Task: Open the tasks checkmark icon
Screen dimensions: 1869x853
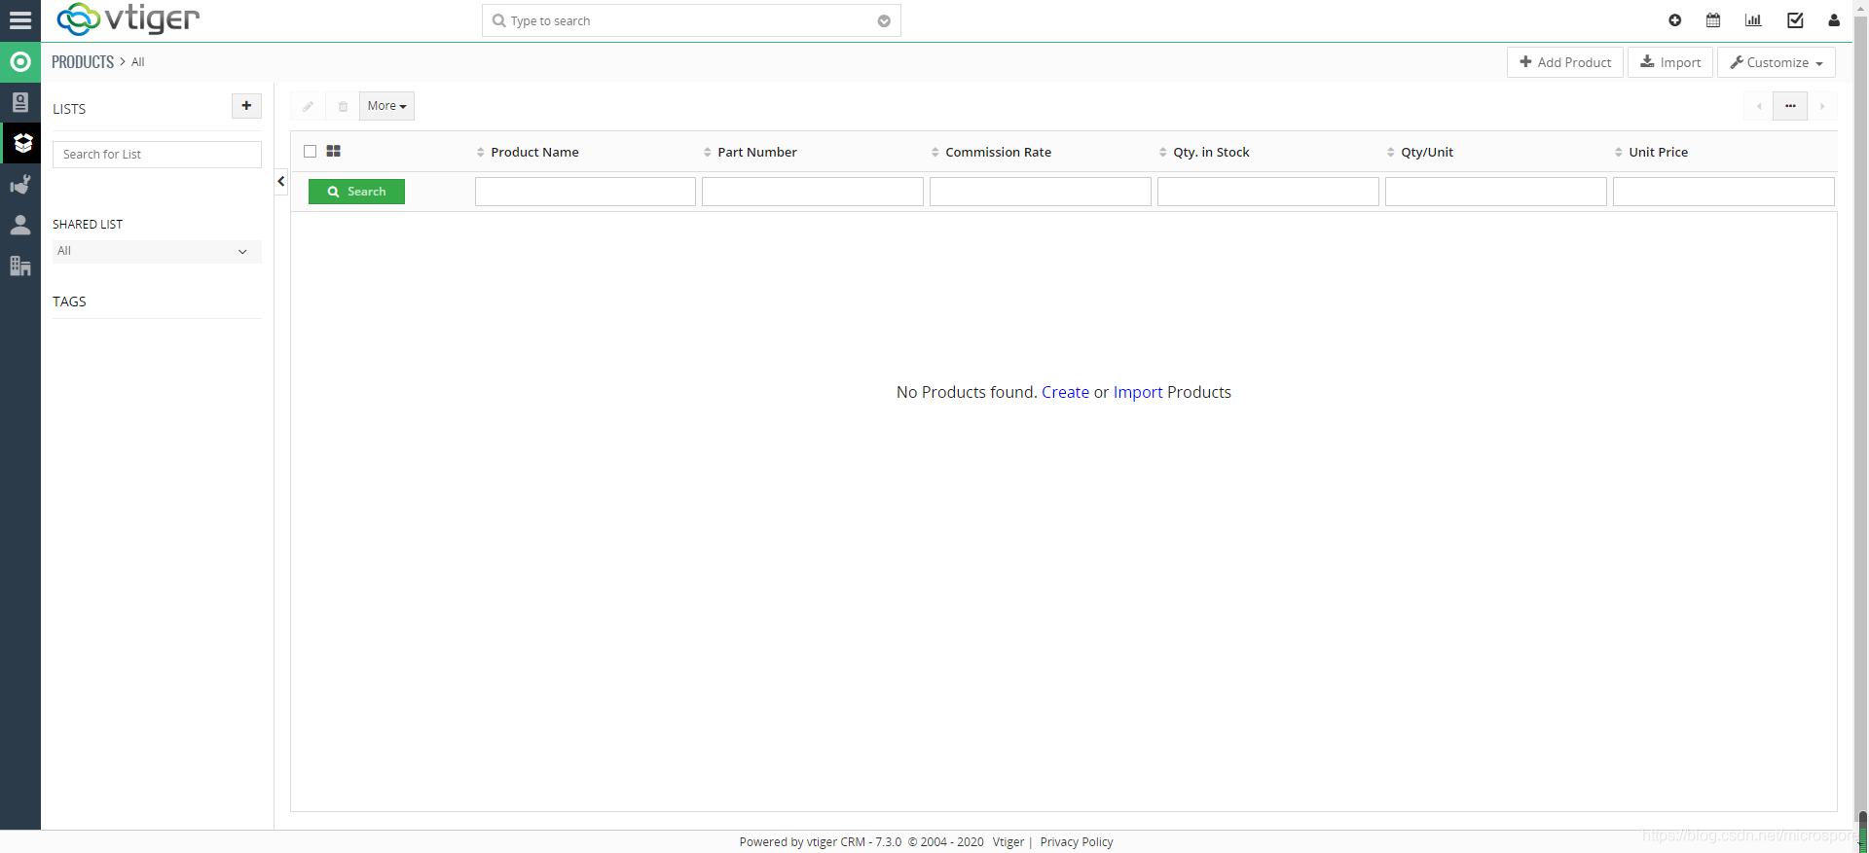Action: [1795, 20]
